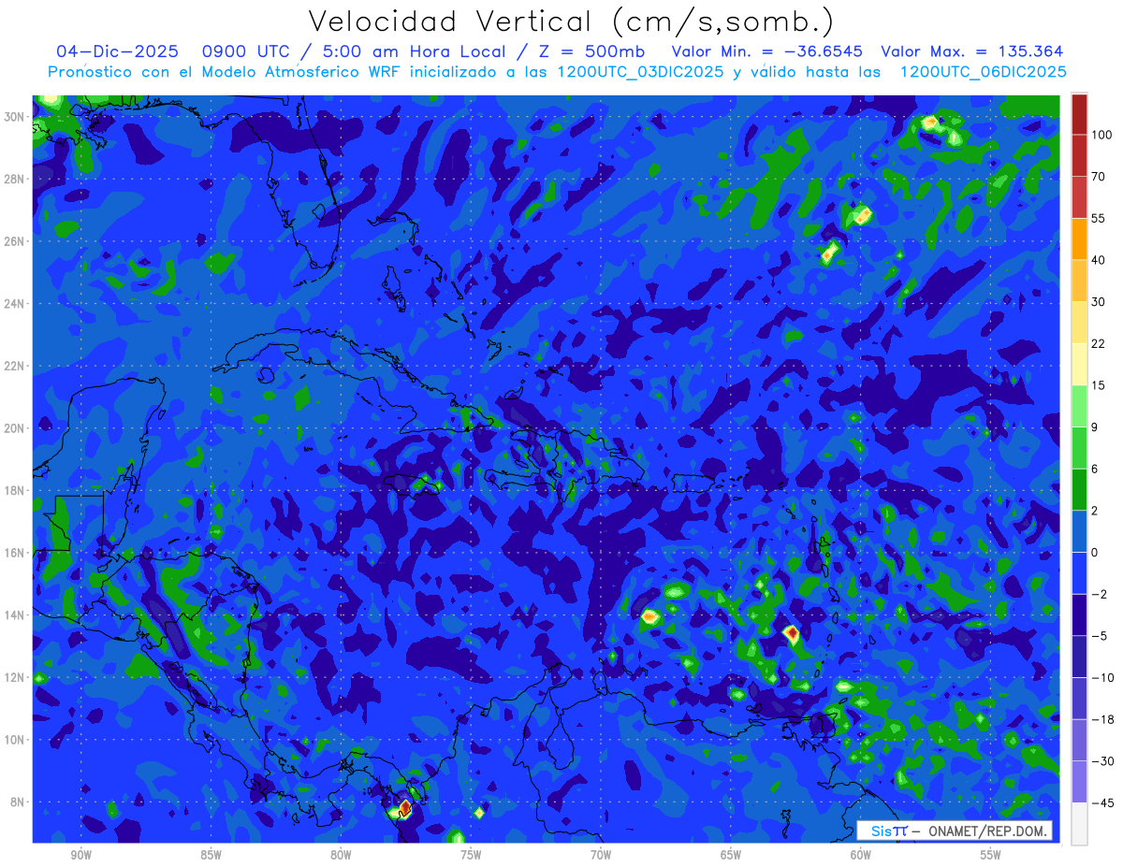Click the color bar label "15"
This screenshot has width=1123, height=867.
point(1099,385)
